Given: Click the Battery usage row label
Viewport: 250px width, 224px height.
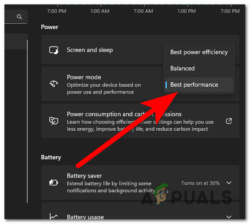Looking at the screenshot, I should [x=85, y=217].
